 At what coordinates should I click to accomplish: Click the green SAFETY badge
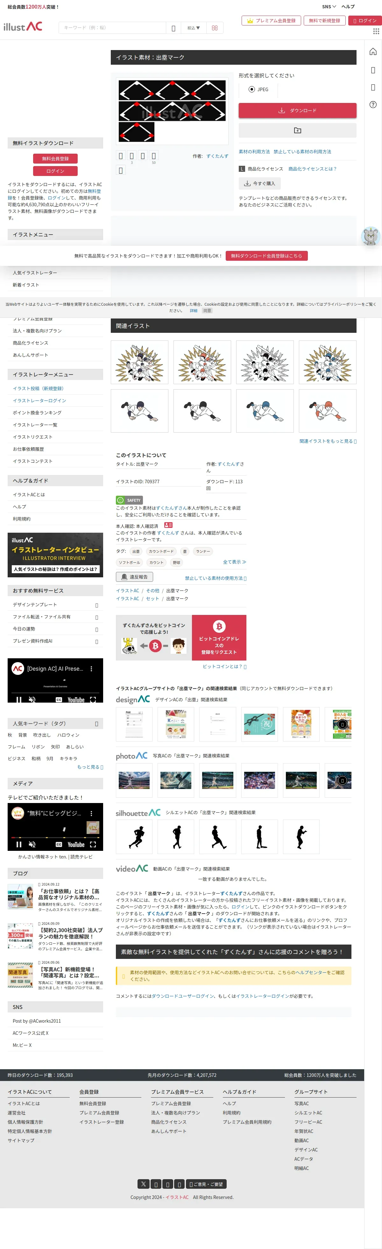(x=129, y=500)
